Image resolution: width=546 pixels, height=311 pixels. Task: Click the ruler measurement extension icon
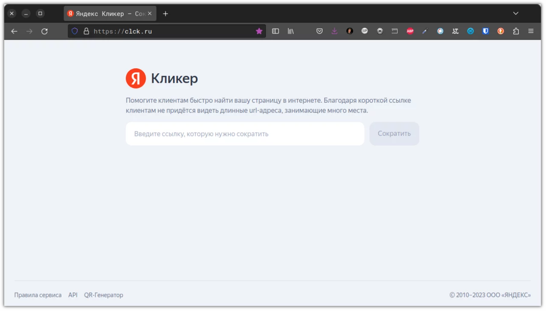click(x=395, y=31)
